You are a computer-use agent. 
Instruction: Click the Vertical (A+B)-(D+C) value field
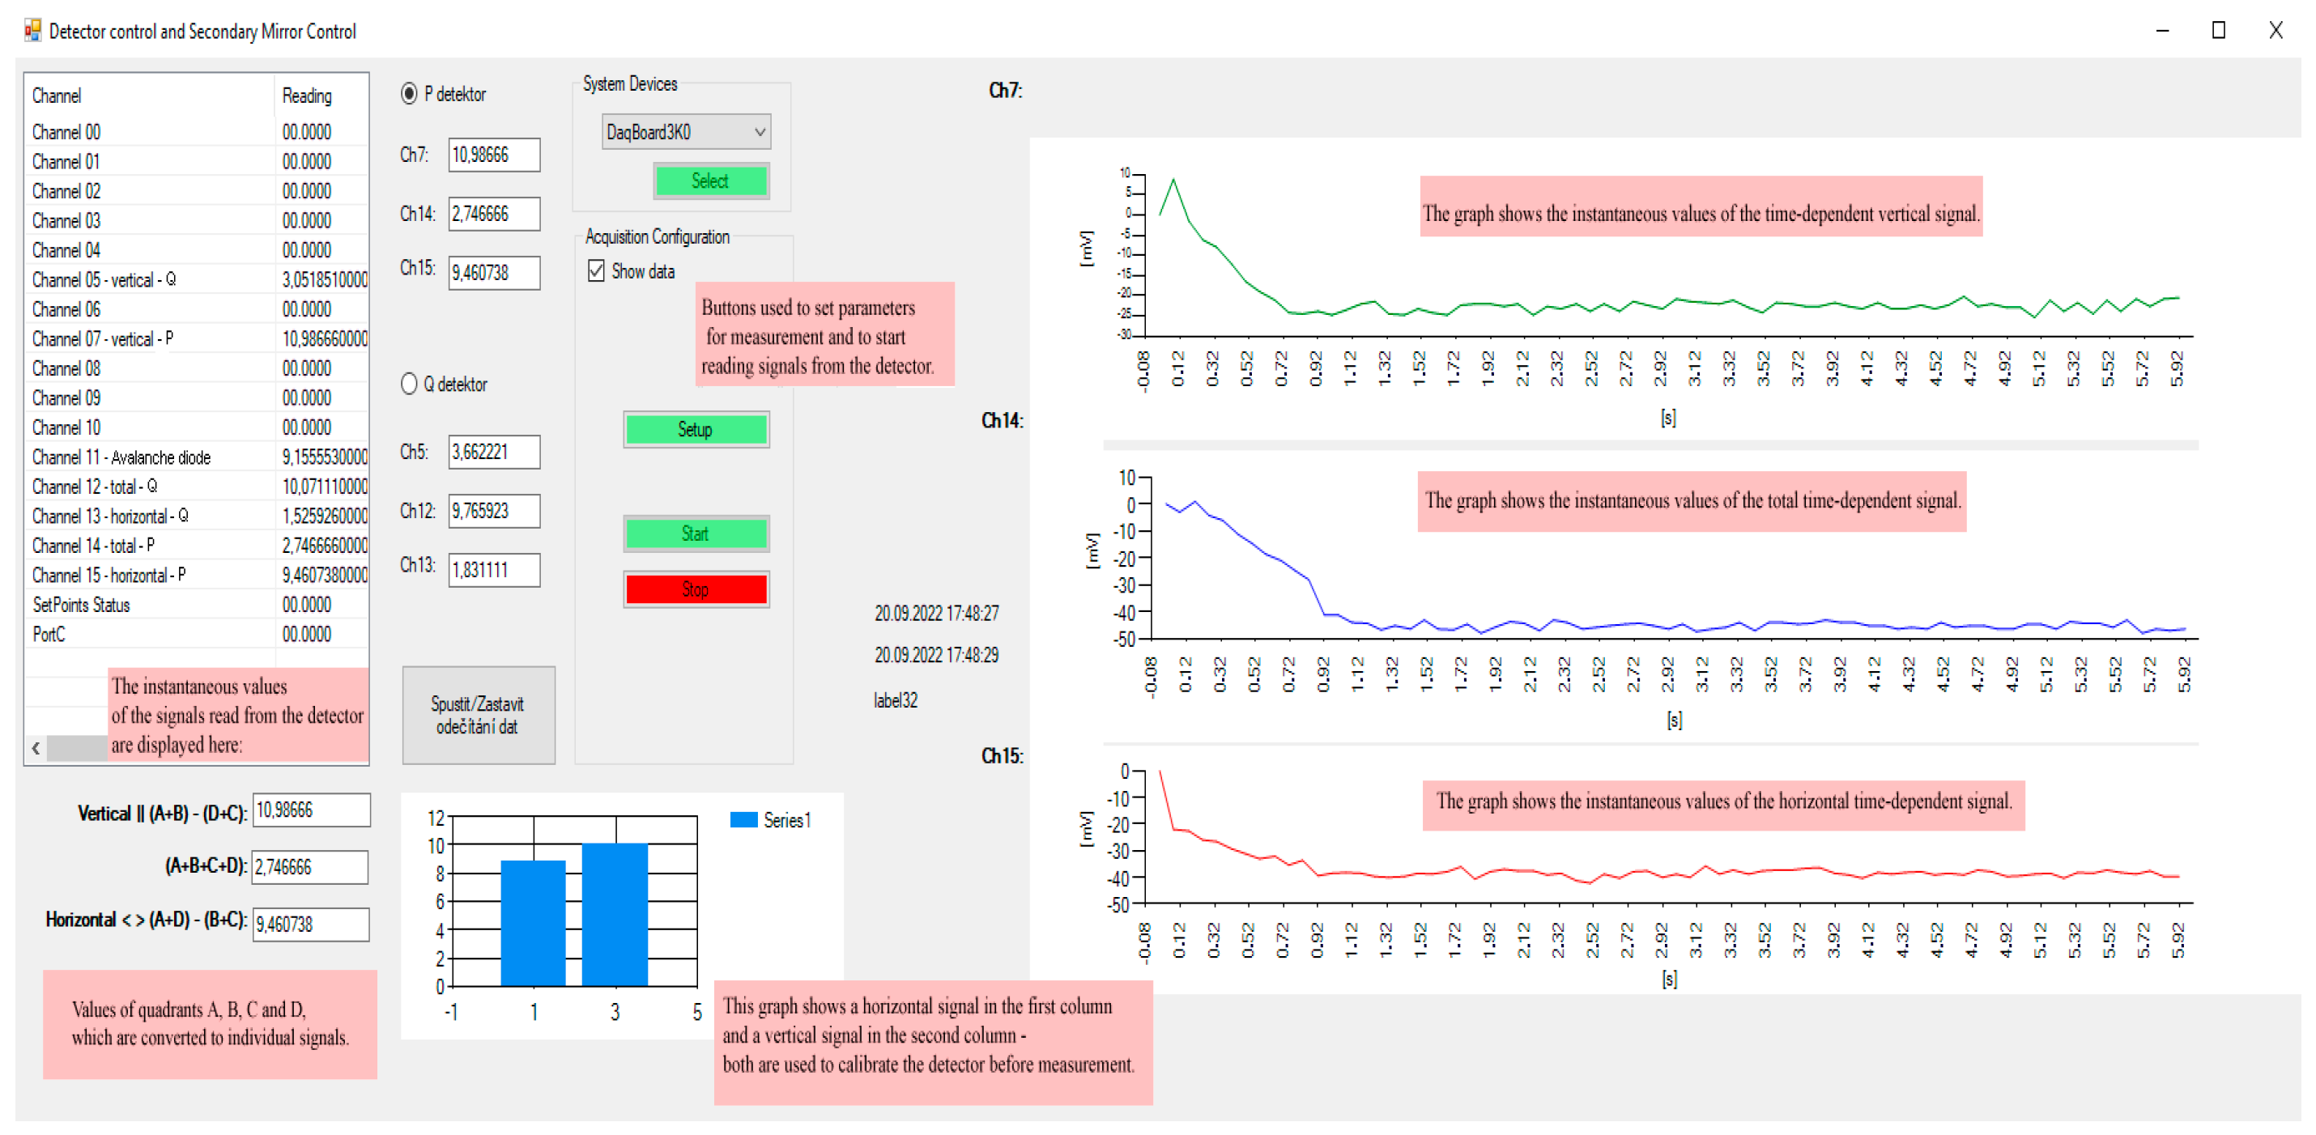click(311, 810)
